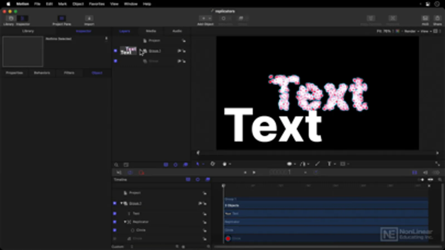Toggle Group checkbox in the Layers list
Screen dimensions: 445x250
point(115,51)
